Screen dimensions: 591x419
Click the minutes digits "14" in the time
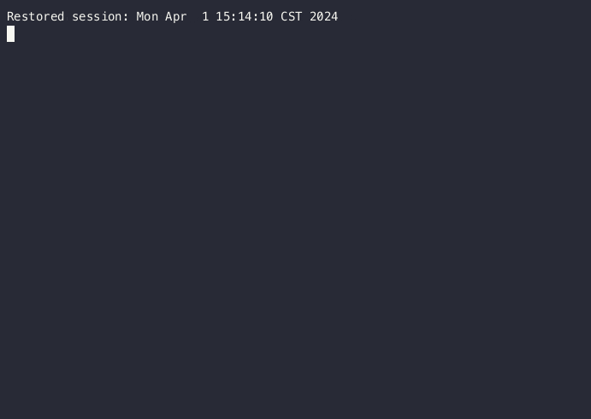245,16
